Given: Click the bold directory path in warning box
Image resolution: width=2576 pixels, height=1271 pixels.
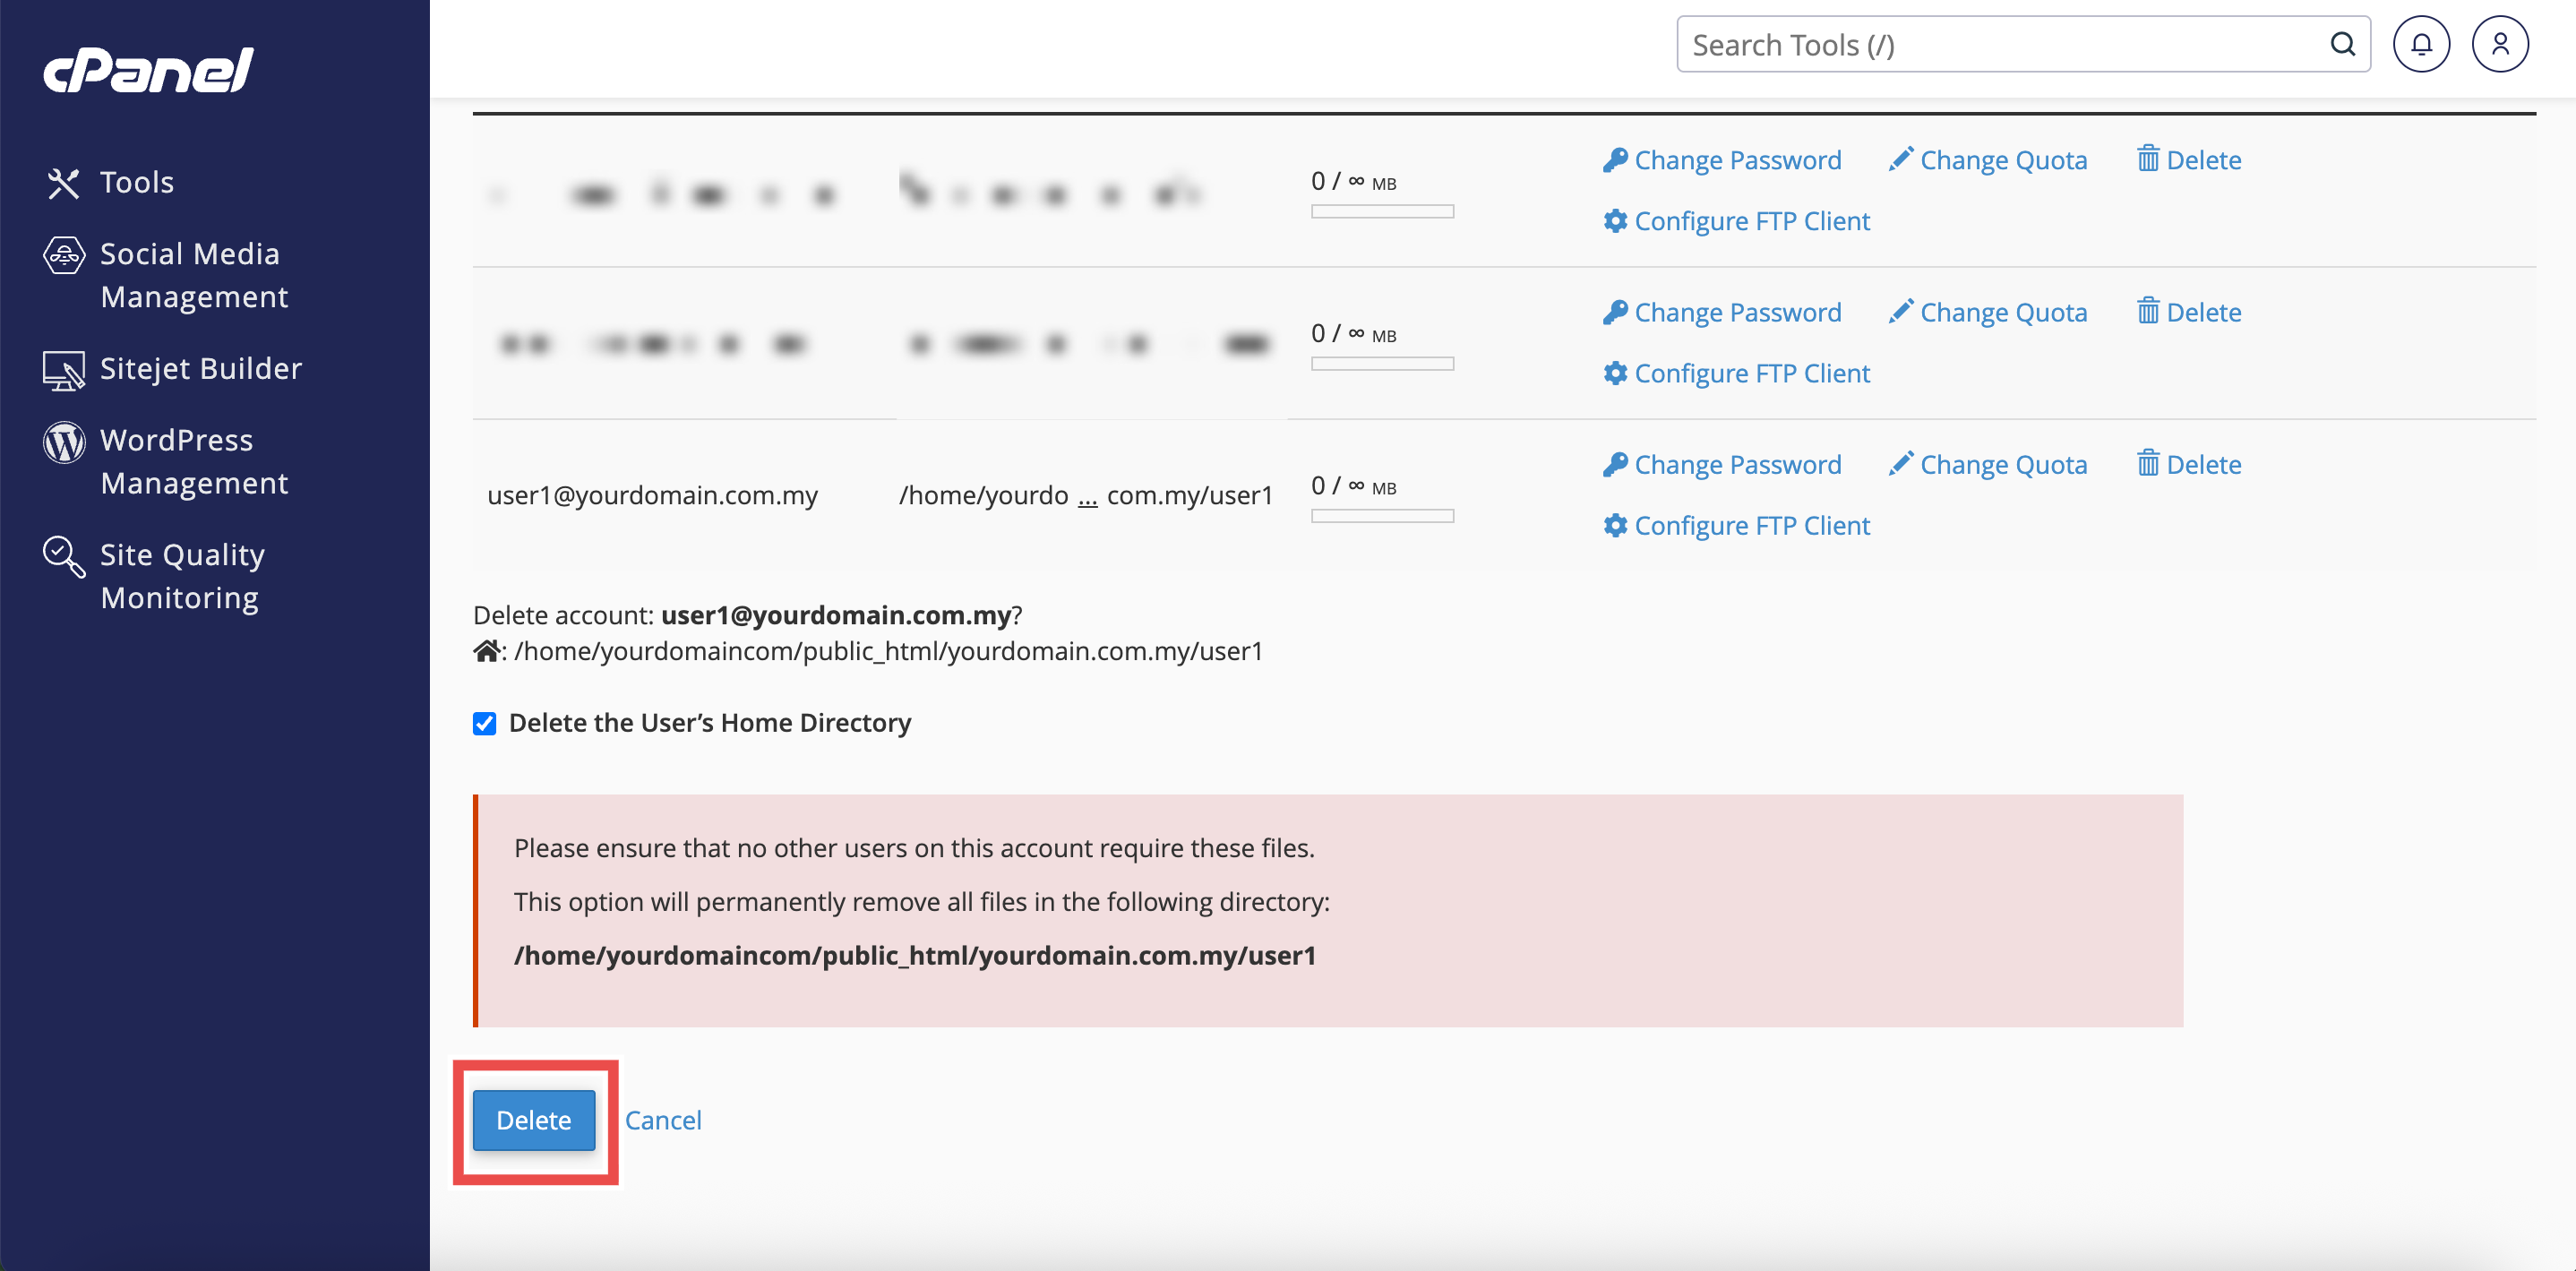Looking at the screenshot, I should [x=914, y=956].
